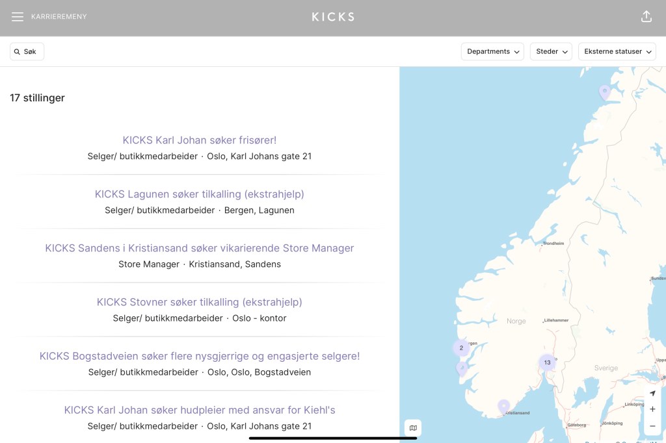Viewport: 666px width, 443px height.
Task: Open KICKS Lagunen tilkalling job listing
Action: [200, 194]
